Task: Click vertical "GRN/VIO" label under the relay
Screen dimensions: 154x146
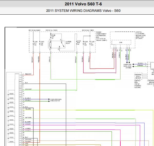Action: coord(50,59)
